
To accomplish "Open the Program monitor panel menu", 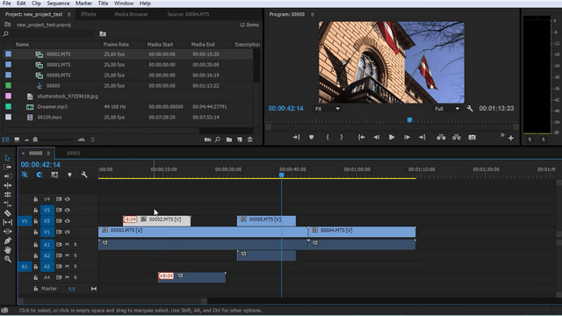I will [x=313, y=14].
